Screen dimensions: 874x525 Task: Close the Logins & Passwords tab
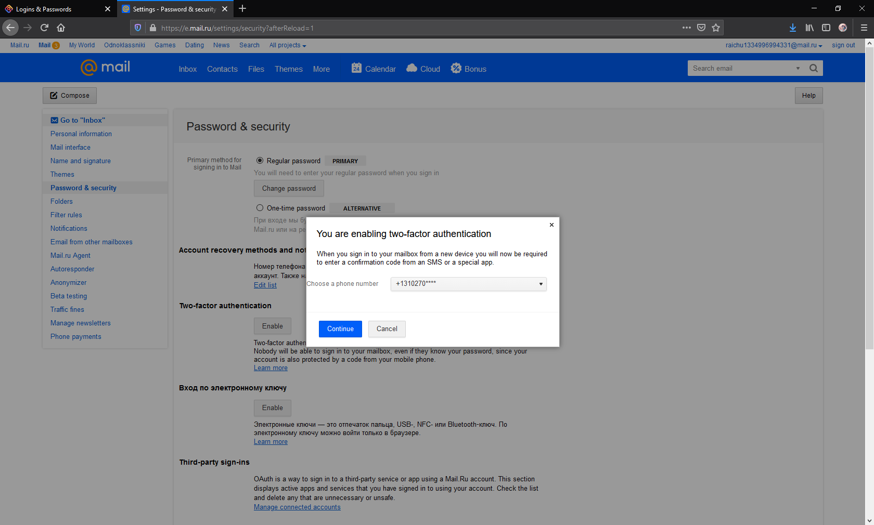(x=108, y=9)
